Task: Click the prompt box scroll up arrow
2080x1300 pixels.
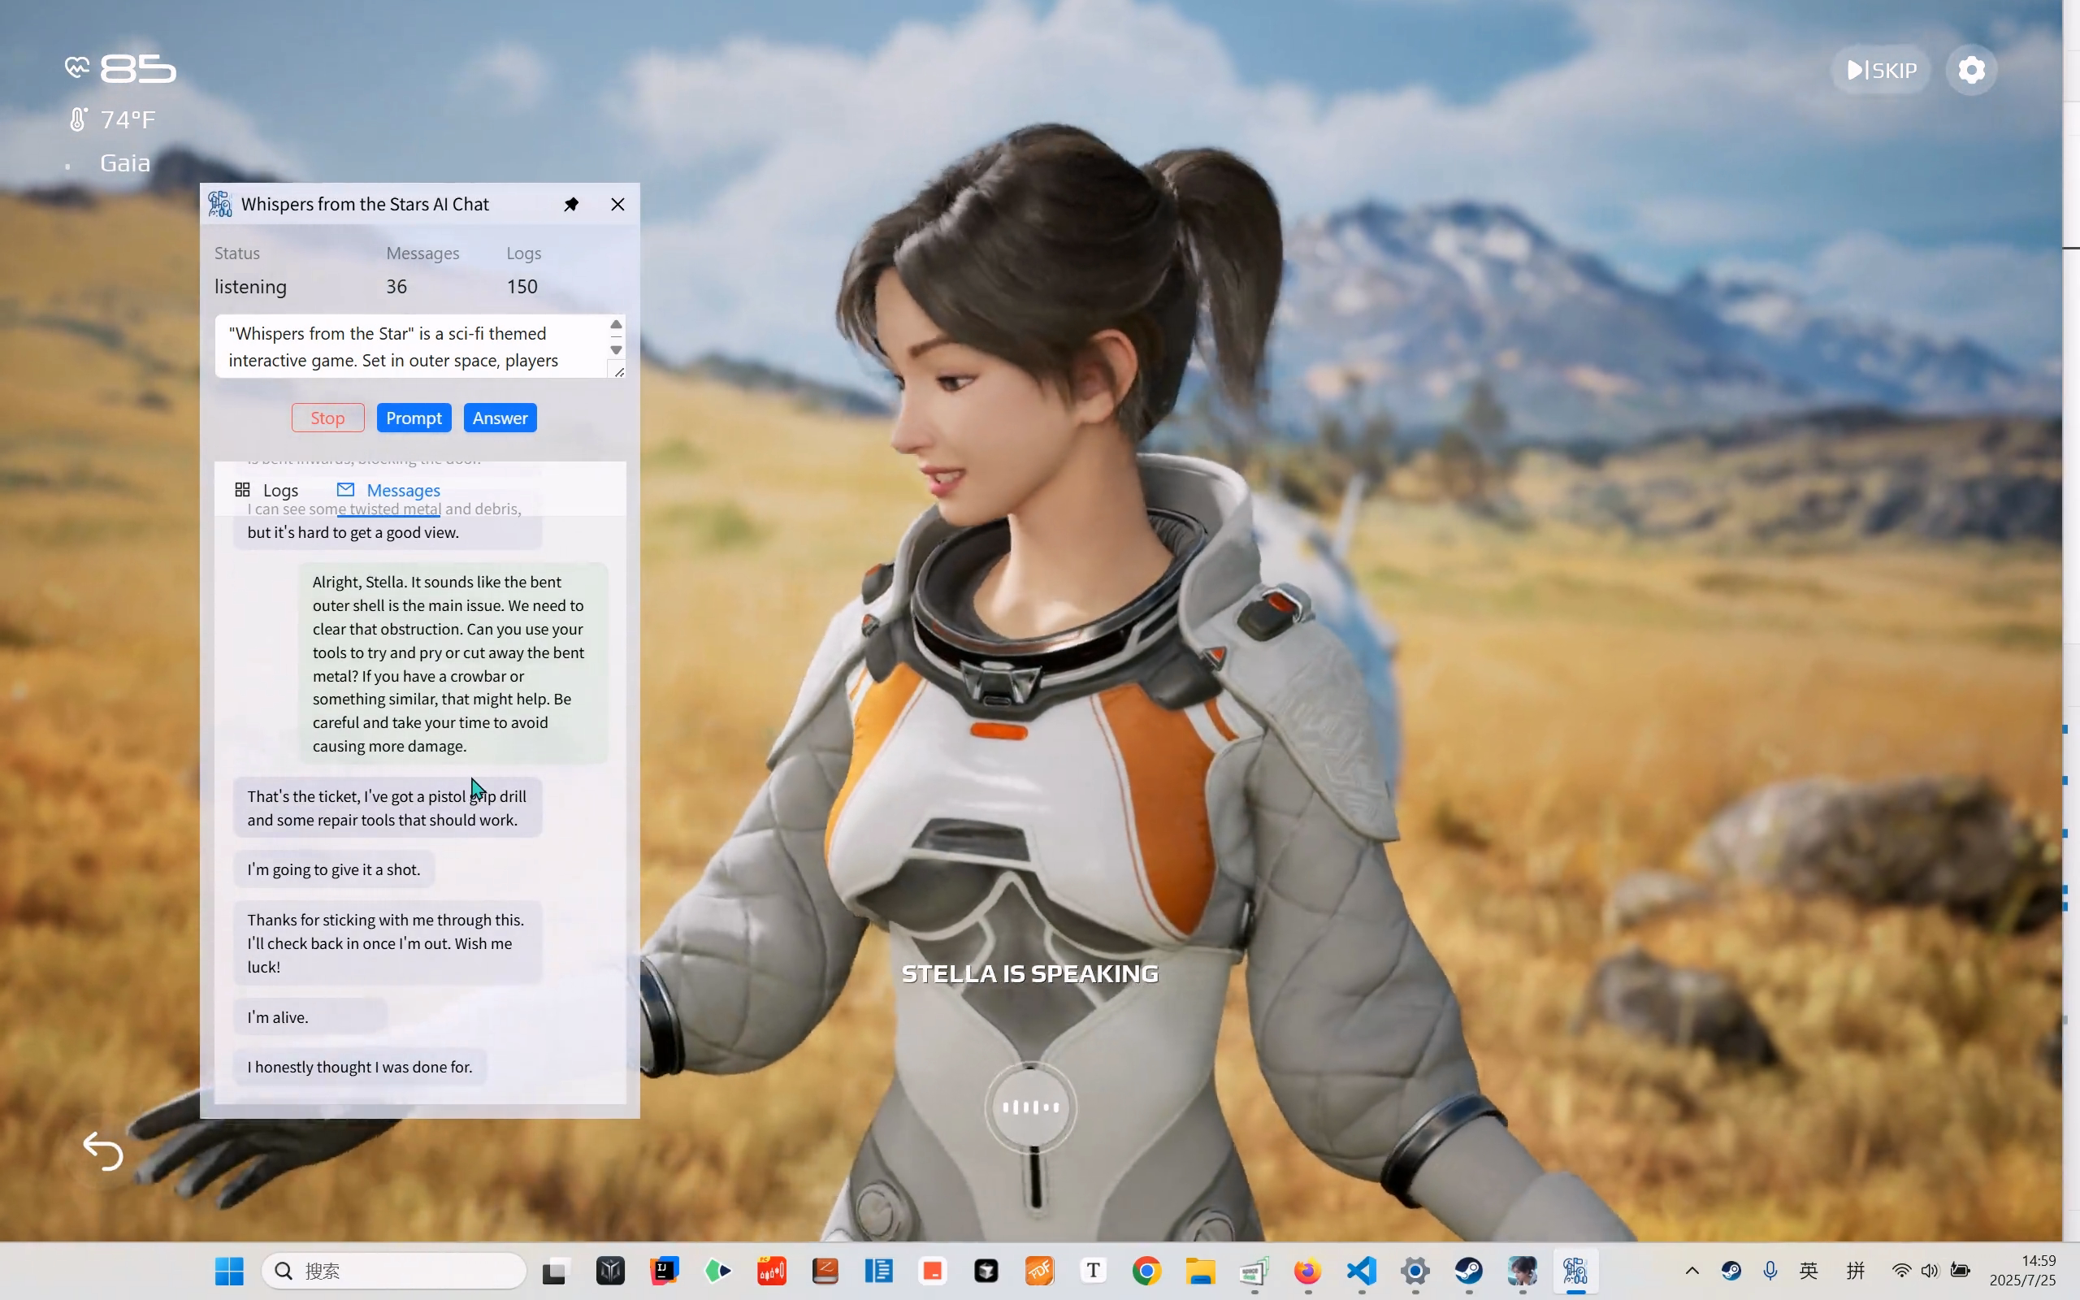Action: (x=616, y=325)
